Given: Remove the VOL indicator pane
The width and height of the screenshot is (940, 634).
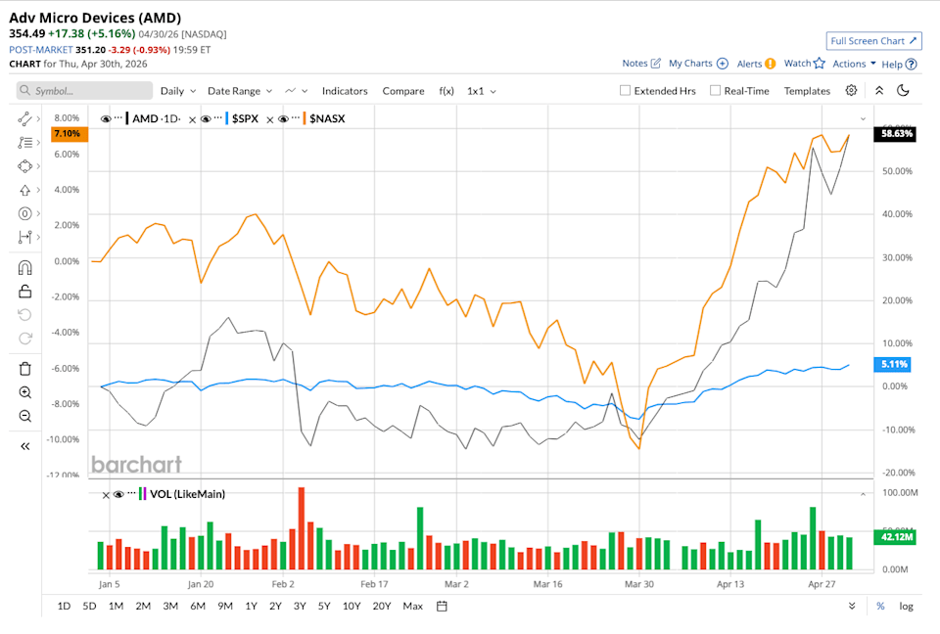Looking at the screenshot, I should pyautogui.click(x=106, y=495).
